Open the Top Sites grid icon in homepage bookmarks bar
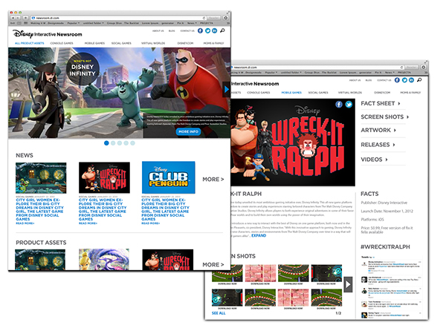 point(25,23)
